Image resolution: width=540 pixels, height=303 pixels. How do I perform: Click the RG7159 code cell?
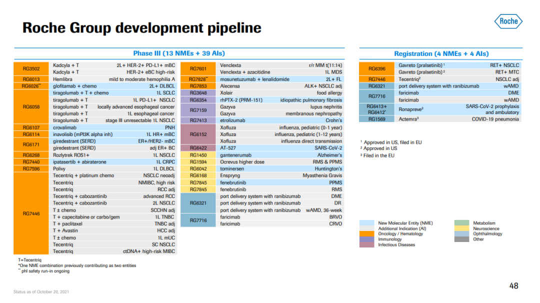[x=198, y=110]
